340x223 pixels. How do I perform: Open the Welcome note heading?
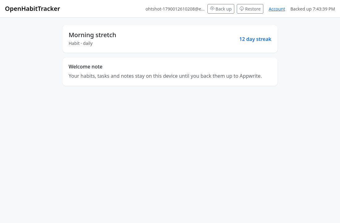[85, 67]
